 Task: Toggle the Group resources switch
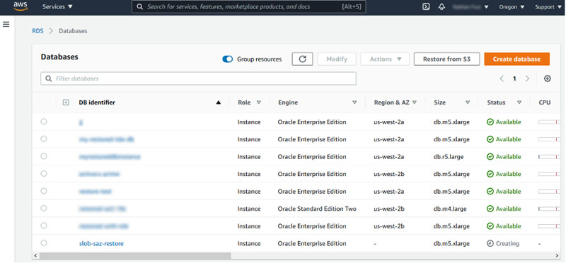tap(227, 59)
